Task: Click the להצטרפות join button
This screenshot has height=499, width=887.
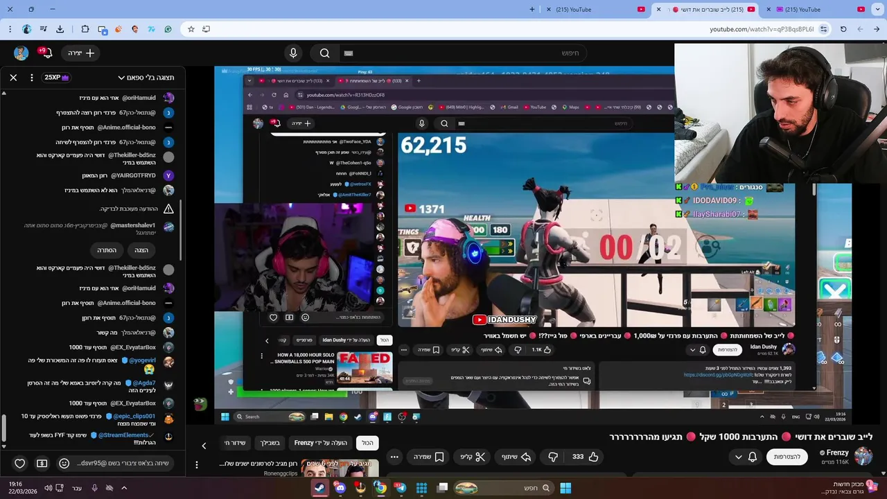Action: tap(787, 457)
